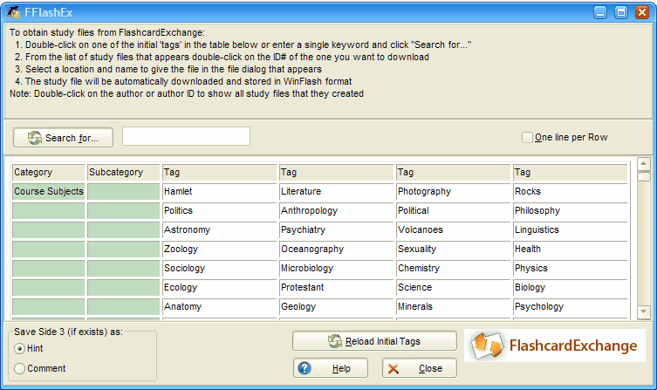Viewport: 657px width, 390px height.
Task: Click the Close button with red X
Action: coord(420,368)
